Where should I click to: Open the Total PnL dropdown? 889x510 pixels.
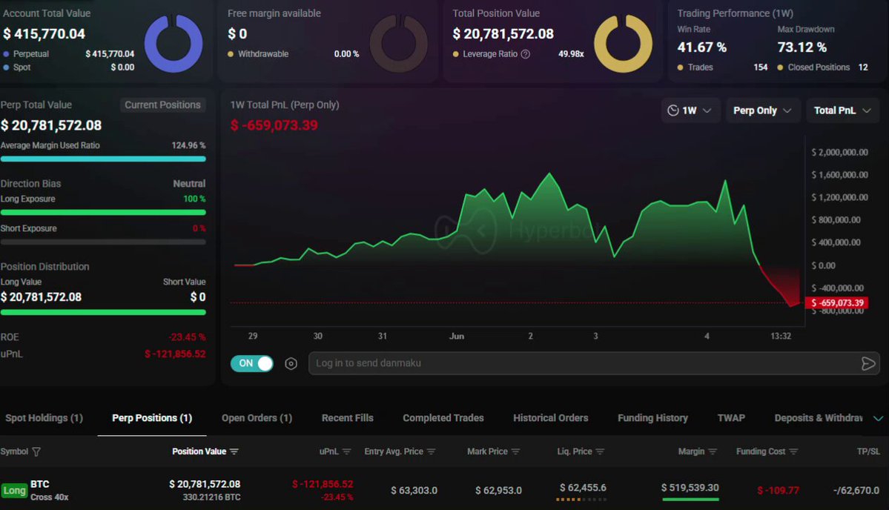842,110
